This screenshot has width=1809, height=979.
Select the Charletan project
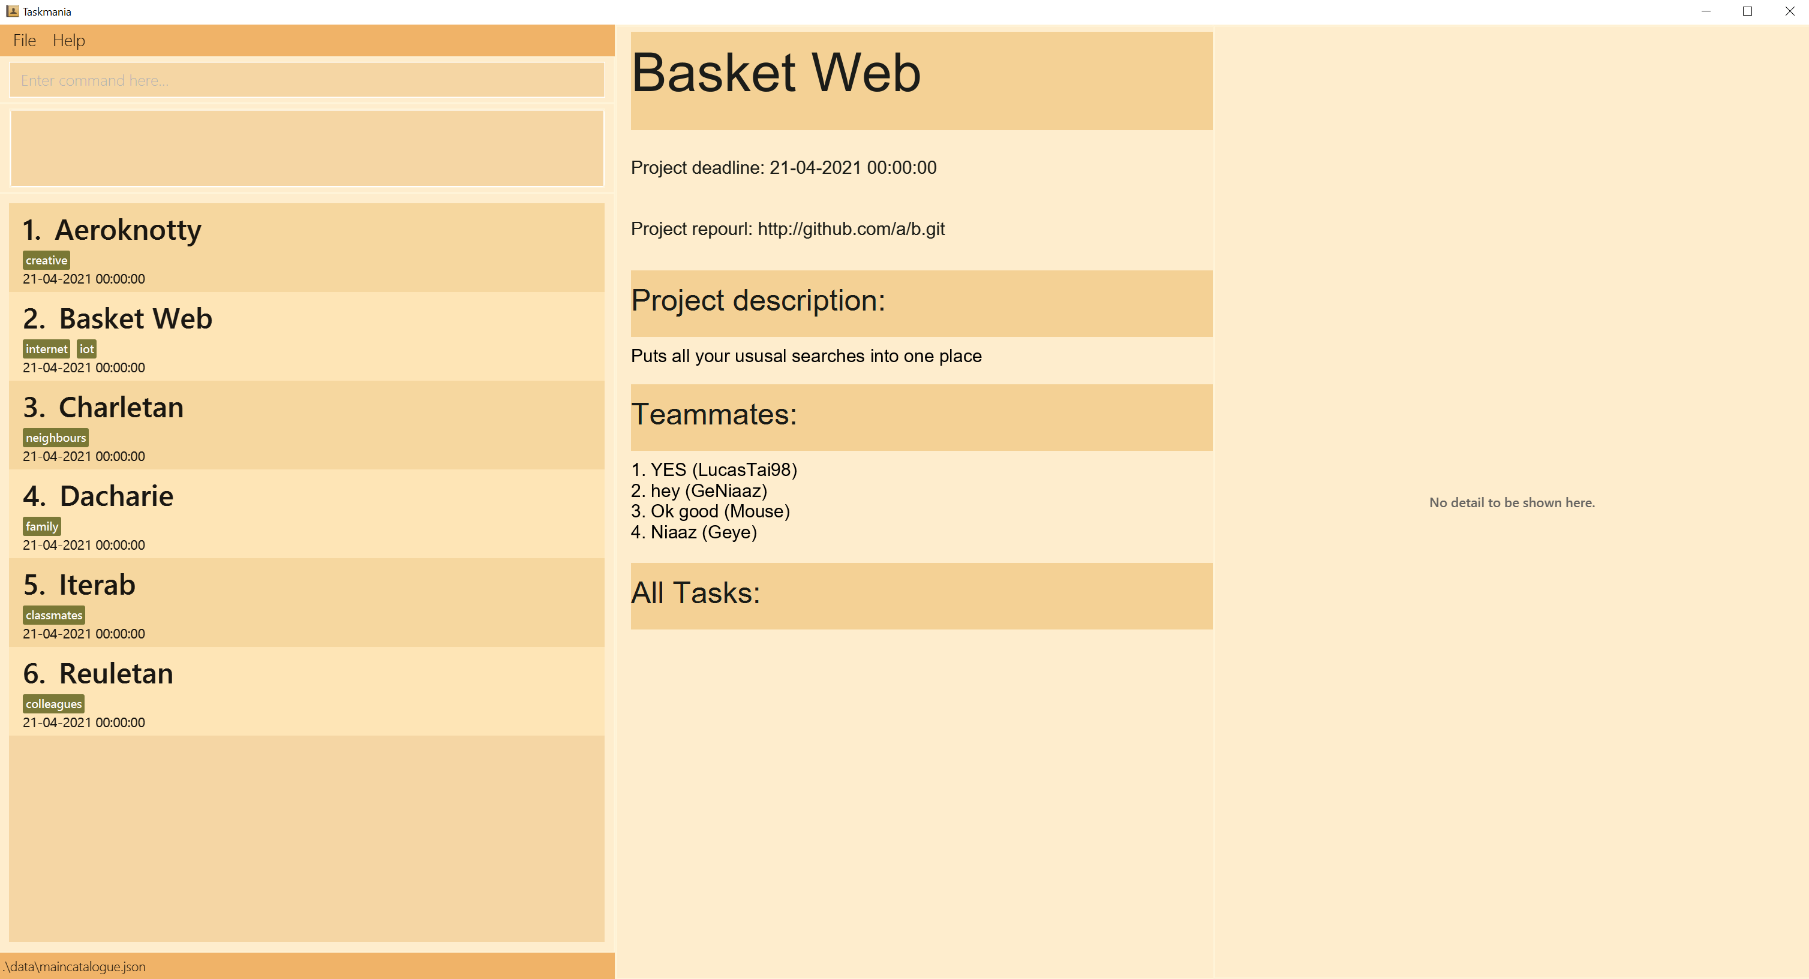[307, 425]
